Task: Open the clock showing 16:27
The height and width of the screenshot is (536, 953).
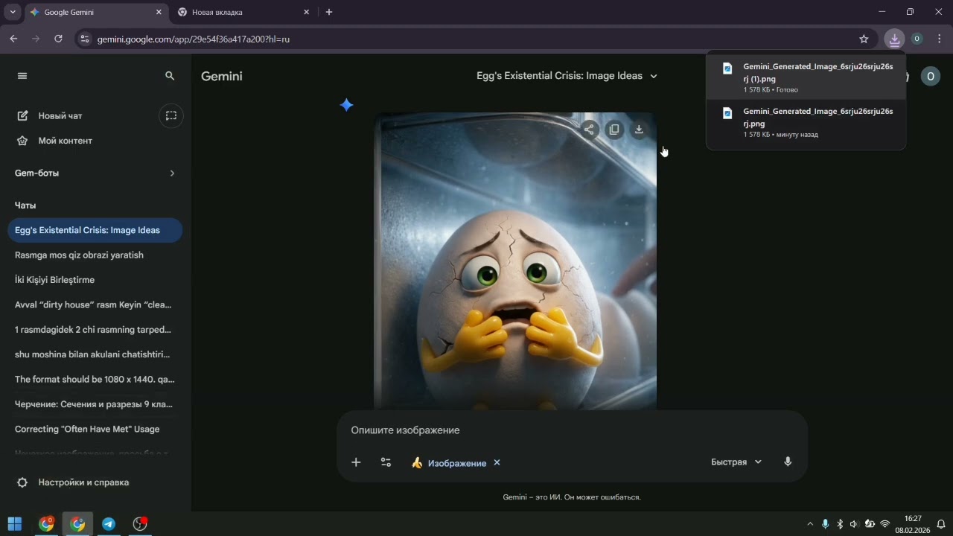Action: [x=913, y=524]
